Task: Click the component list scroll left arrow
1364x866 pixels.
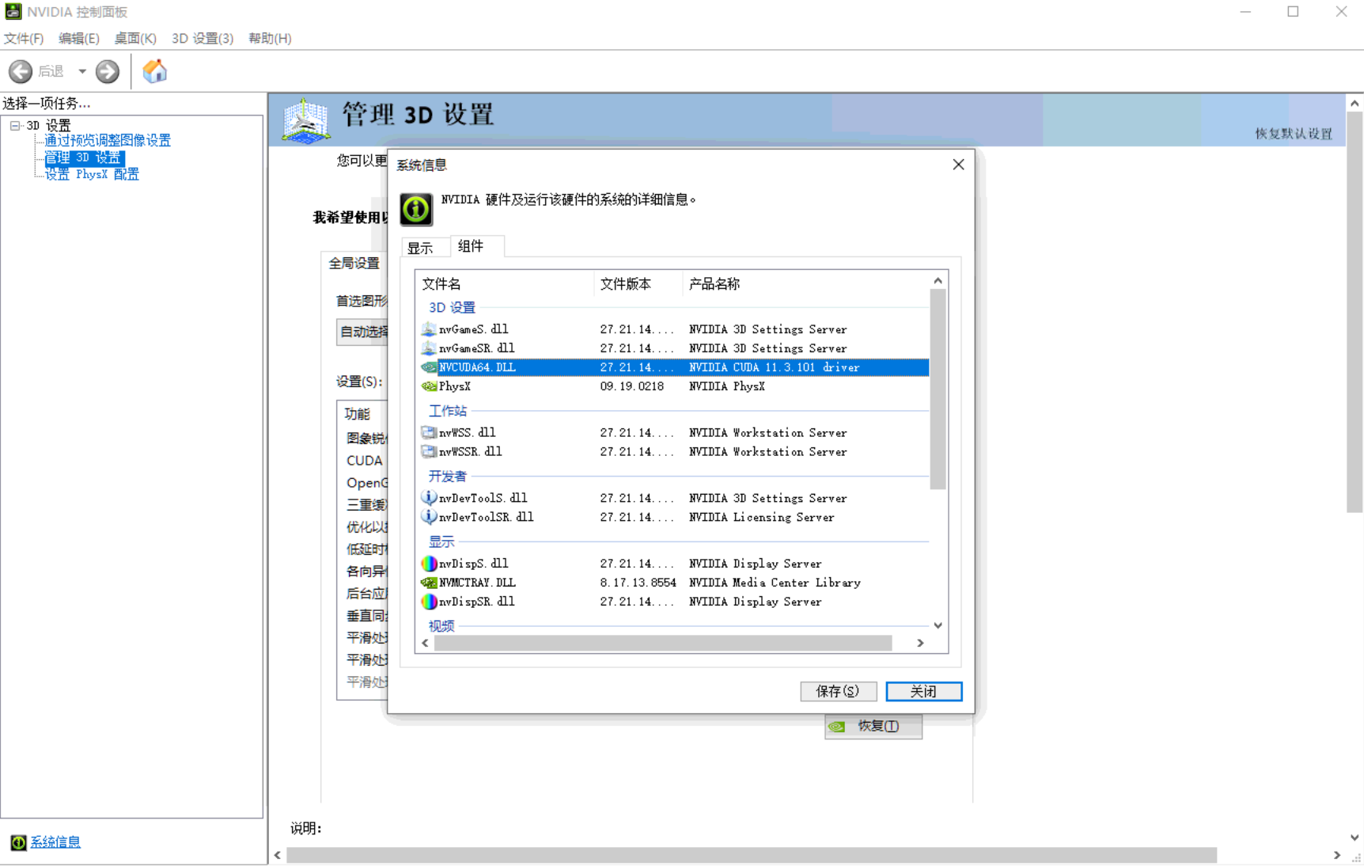Action: coord(426,643)
